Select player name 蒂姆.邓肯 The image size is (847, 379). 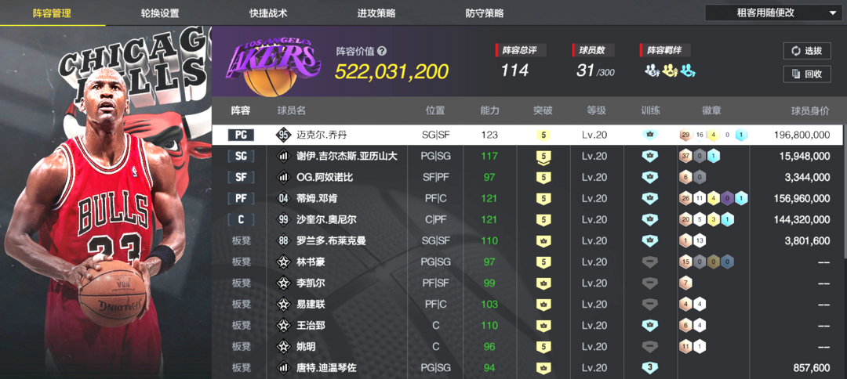click(318, 198)
